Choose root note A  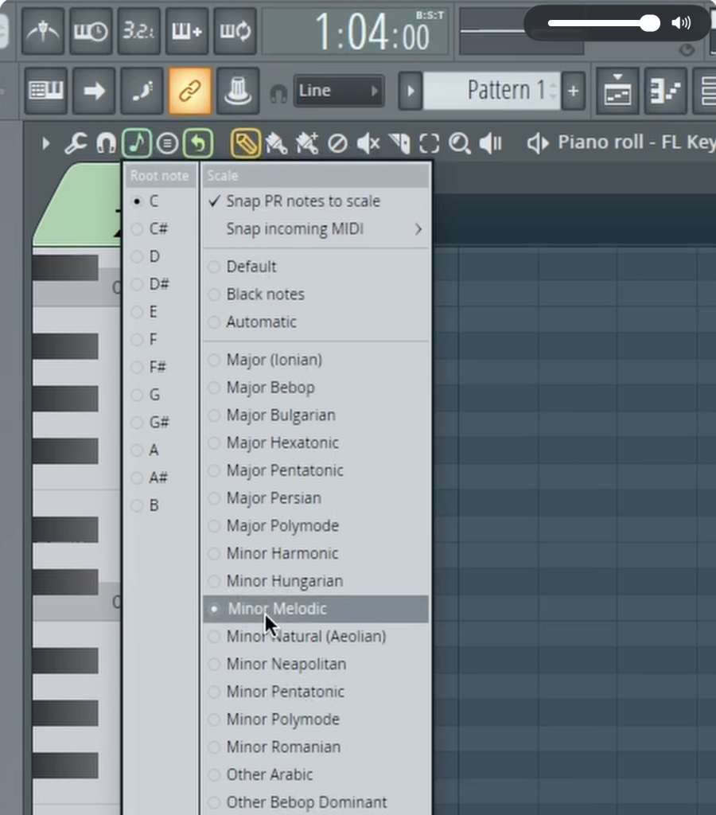pyautogui.click(x=154, y=450)
